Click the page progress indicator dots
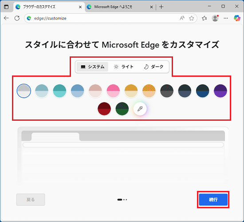The width and height of the screenshot is (244, 222). pyautogui.click(x=122, y=199)
